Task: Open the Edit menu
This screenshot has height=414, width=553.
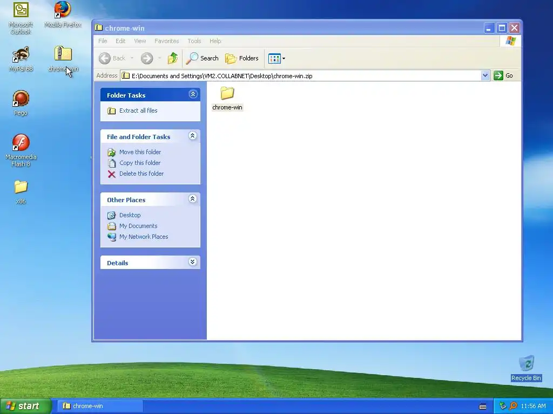Action: click(x=120, y=41)
